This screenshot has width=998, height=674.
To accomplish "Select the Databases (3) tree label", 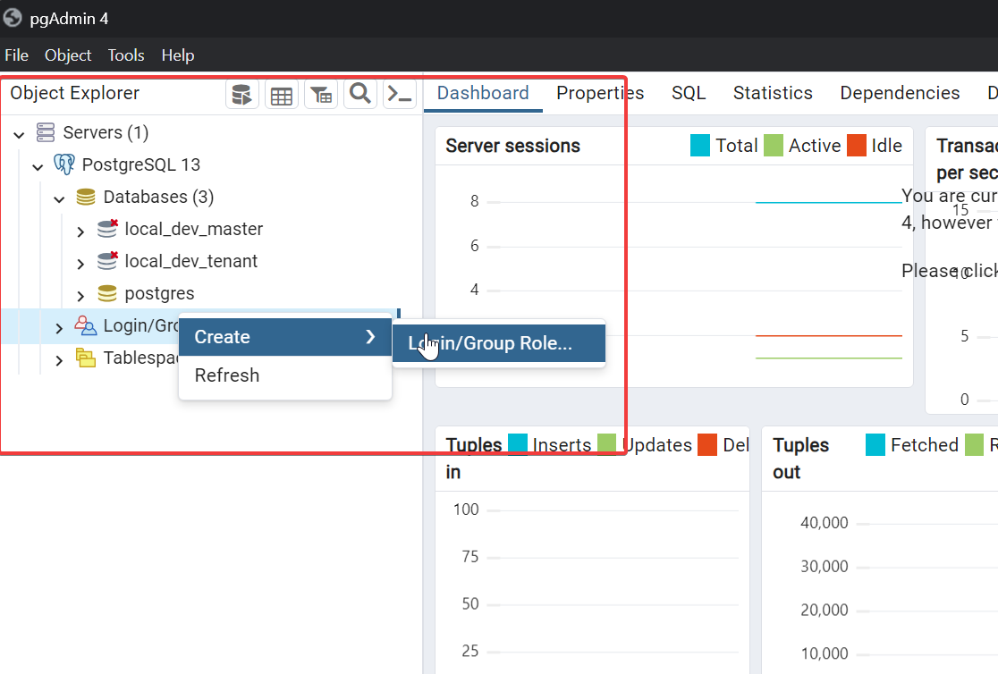I will pyautogui.click(x=158, y=197).
